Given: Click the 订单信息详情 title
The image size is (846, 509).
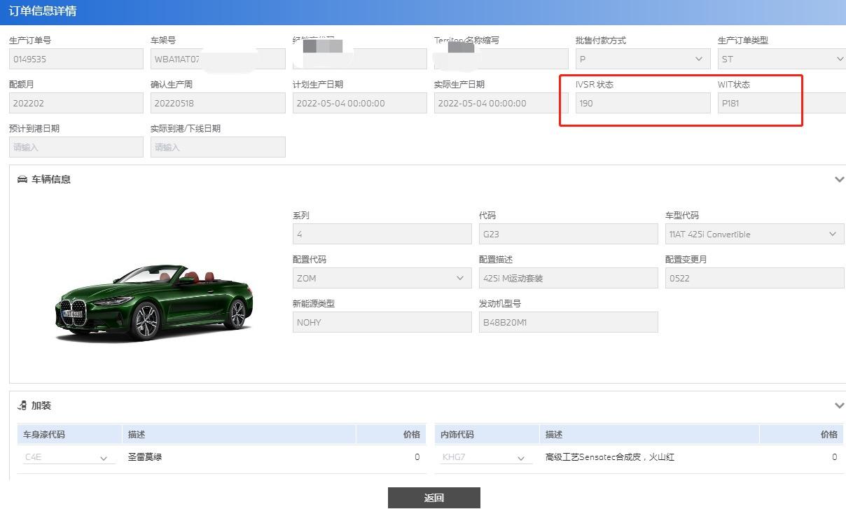Looking at the screenshot, I should pos(43,11).
